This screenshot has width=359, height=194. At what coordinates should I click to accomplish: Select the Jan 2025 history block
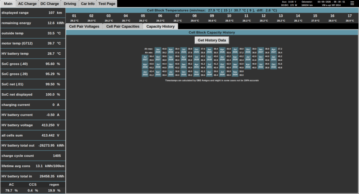coord(158,51)
